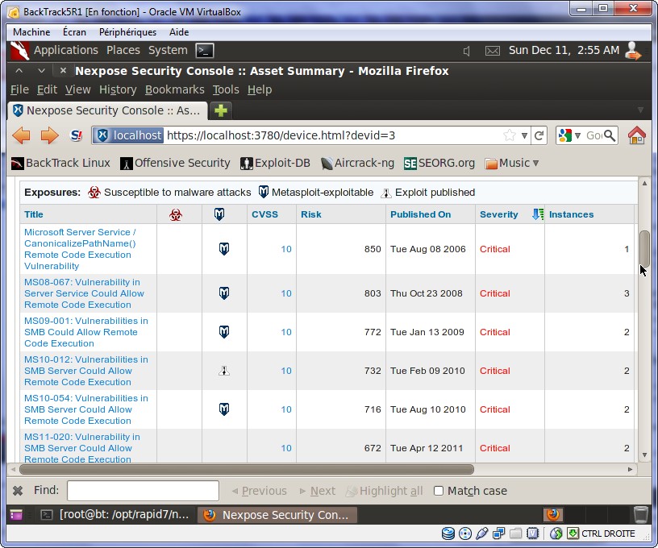Sort by Metasploit-exploitable column icon

coord(219,214)
